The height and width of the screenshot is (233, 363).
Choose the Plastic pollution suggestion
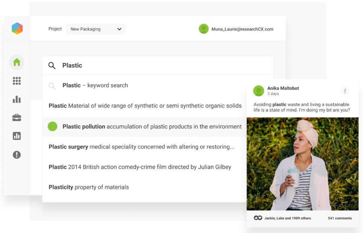click(x=151, y=126)
